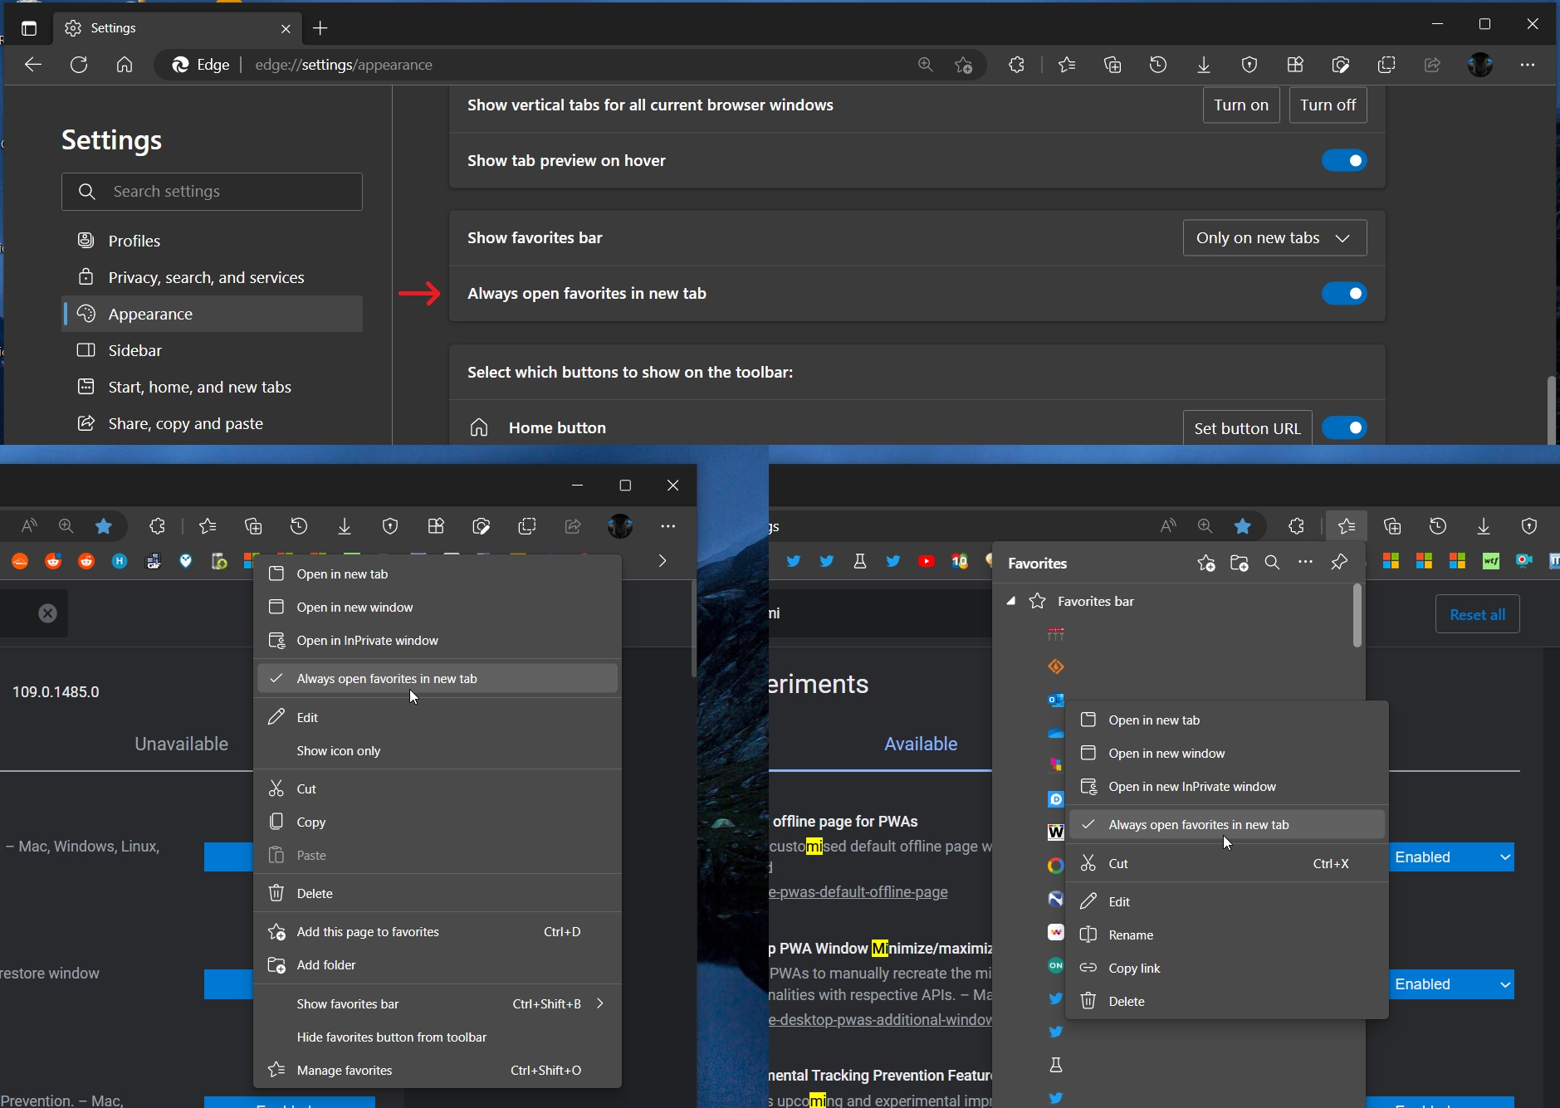The width and height of the screenshot is (1560, 1108).
Task: Go back using the Back arrow
Action: click(33, 65)
